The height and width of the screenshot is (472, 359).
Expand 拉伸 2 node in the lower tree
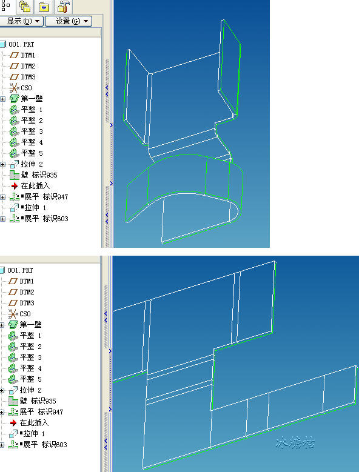click(1, 390)
